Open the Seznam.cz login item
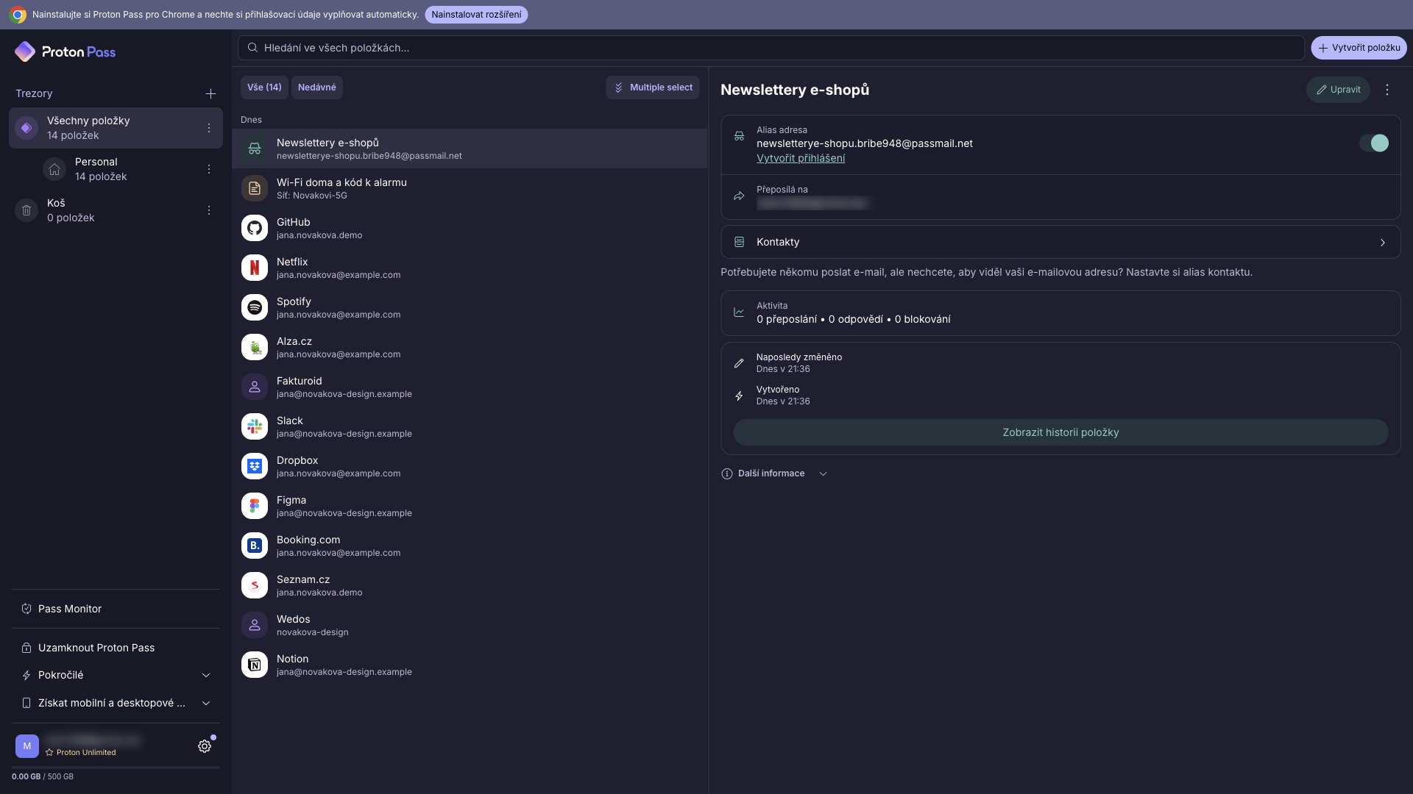Screen dimensions: 1413x794 tap(470, 585)
